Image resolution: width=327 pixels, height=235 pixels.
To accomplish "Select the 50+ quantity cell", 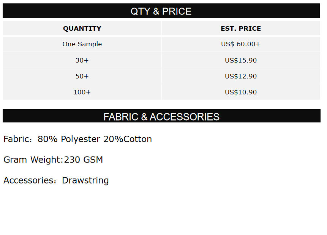I will tap(82, 76).
